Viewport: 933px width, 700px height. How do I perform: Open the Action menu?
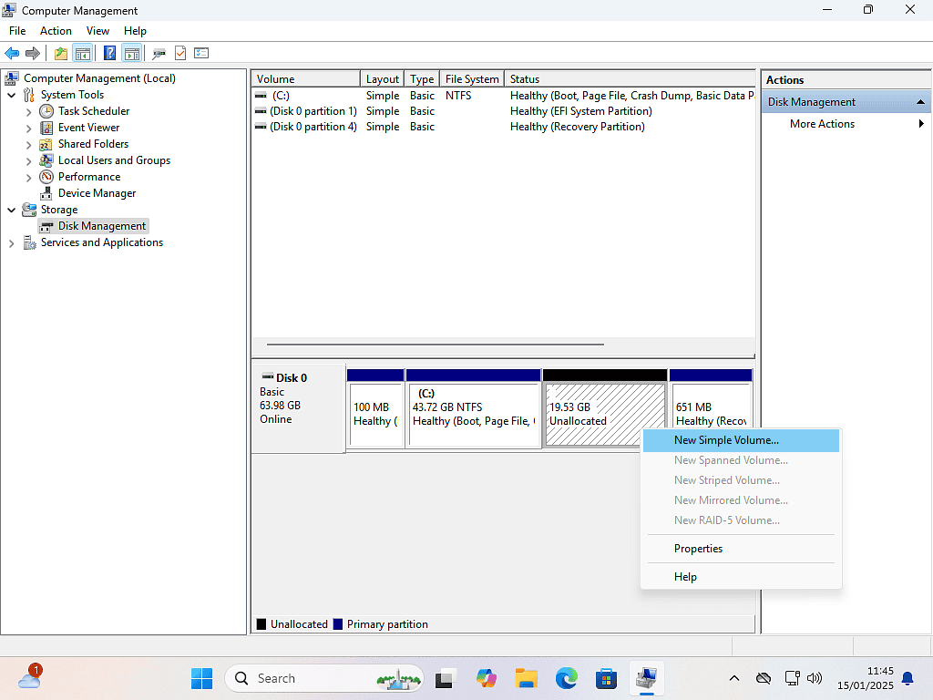56,31
